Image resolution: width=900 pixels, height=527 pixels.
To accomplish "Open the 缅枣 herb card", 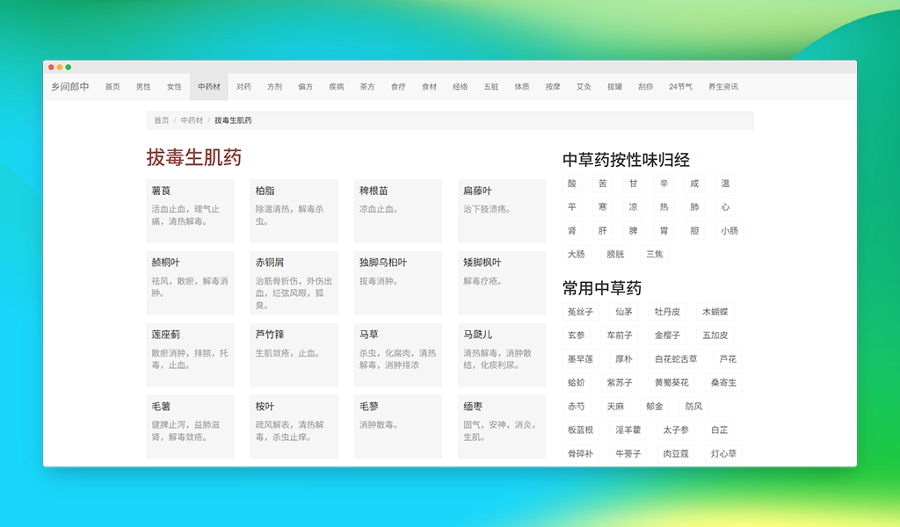I will click(502, 427).
